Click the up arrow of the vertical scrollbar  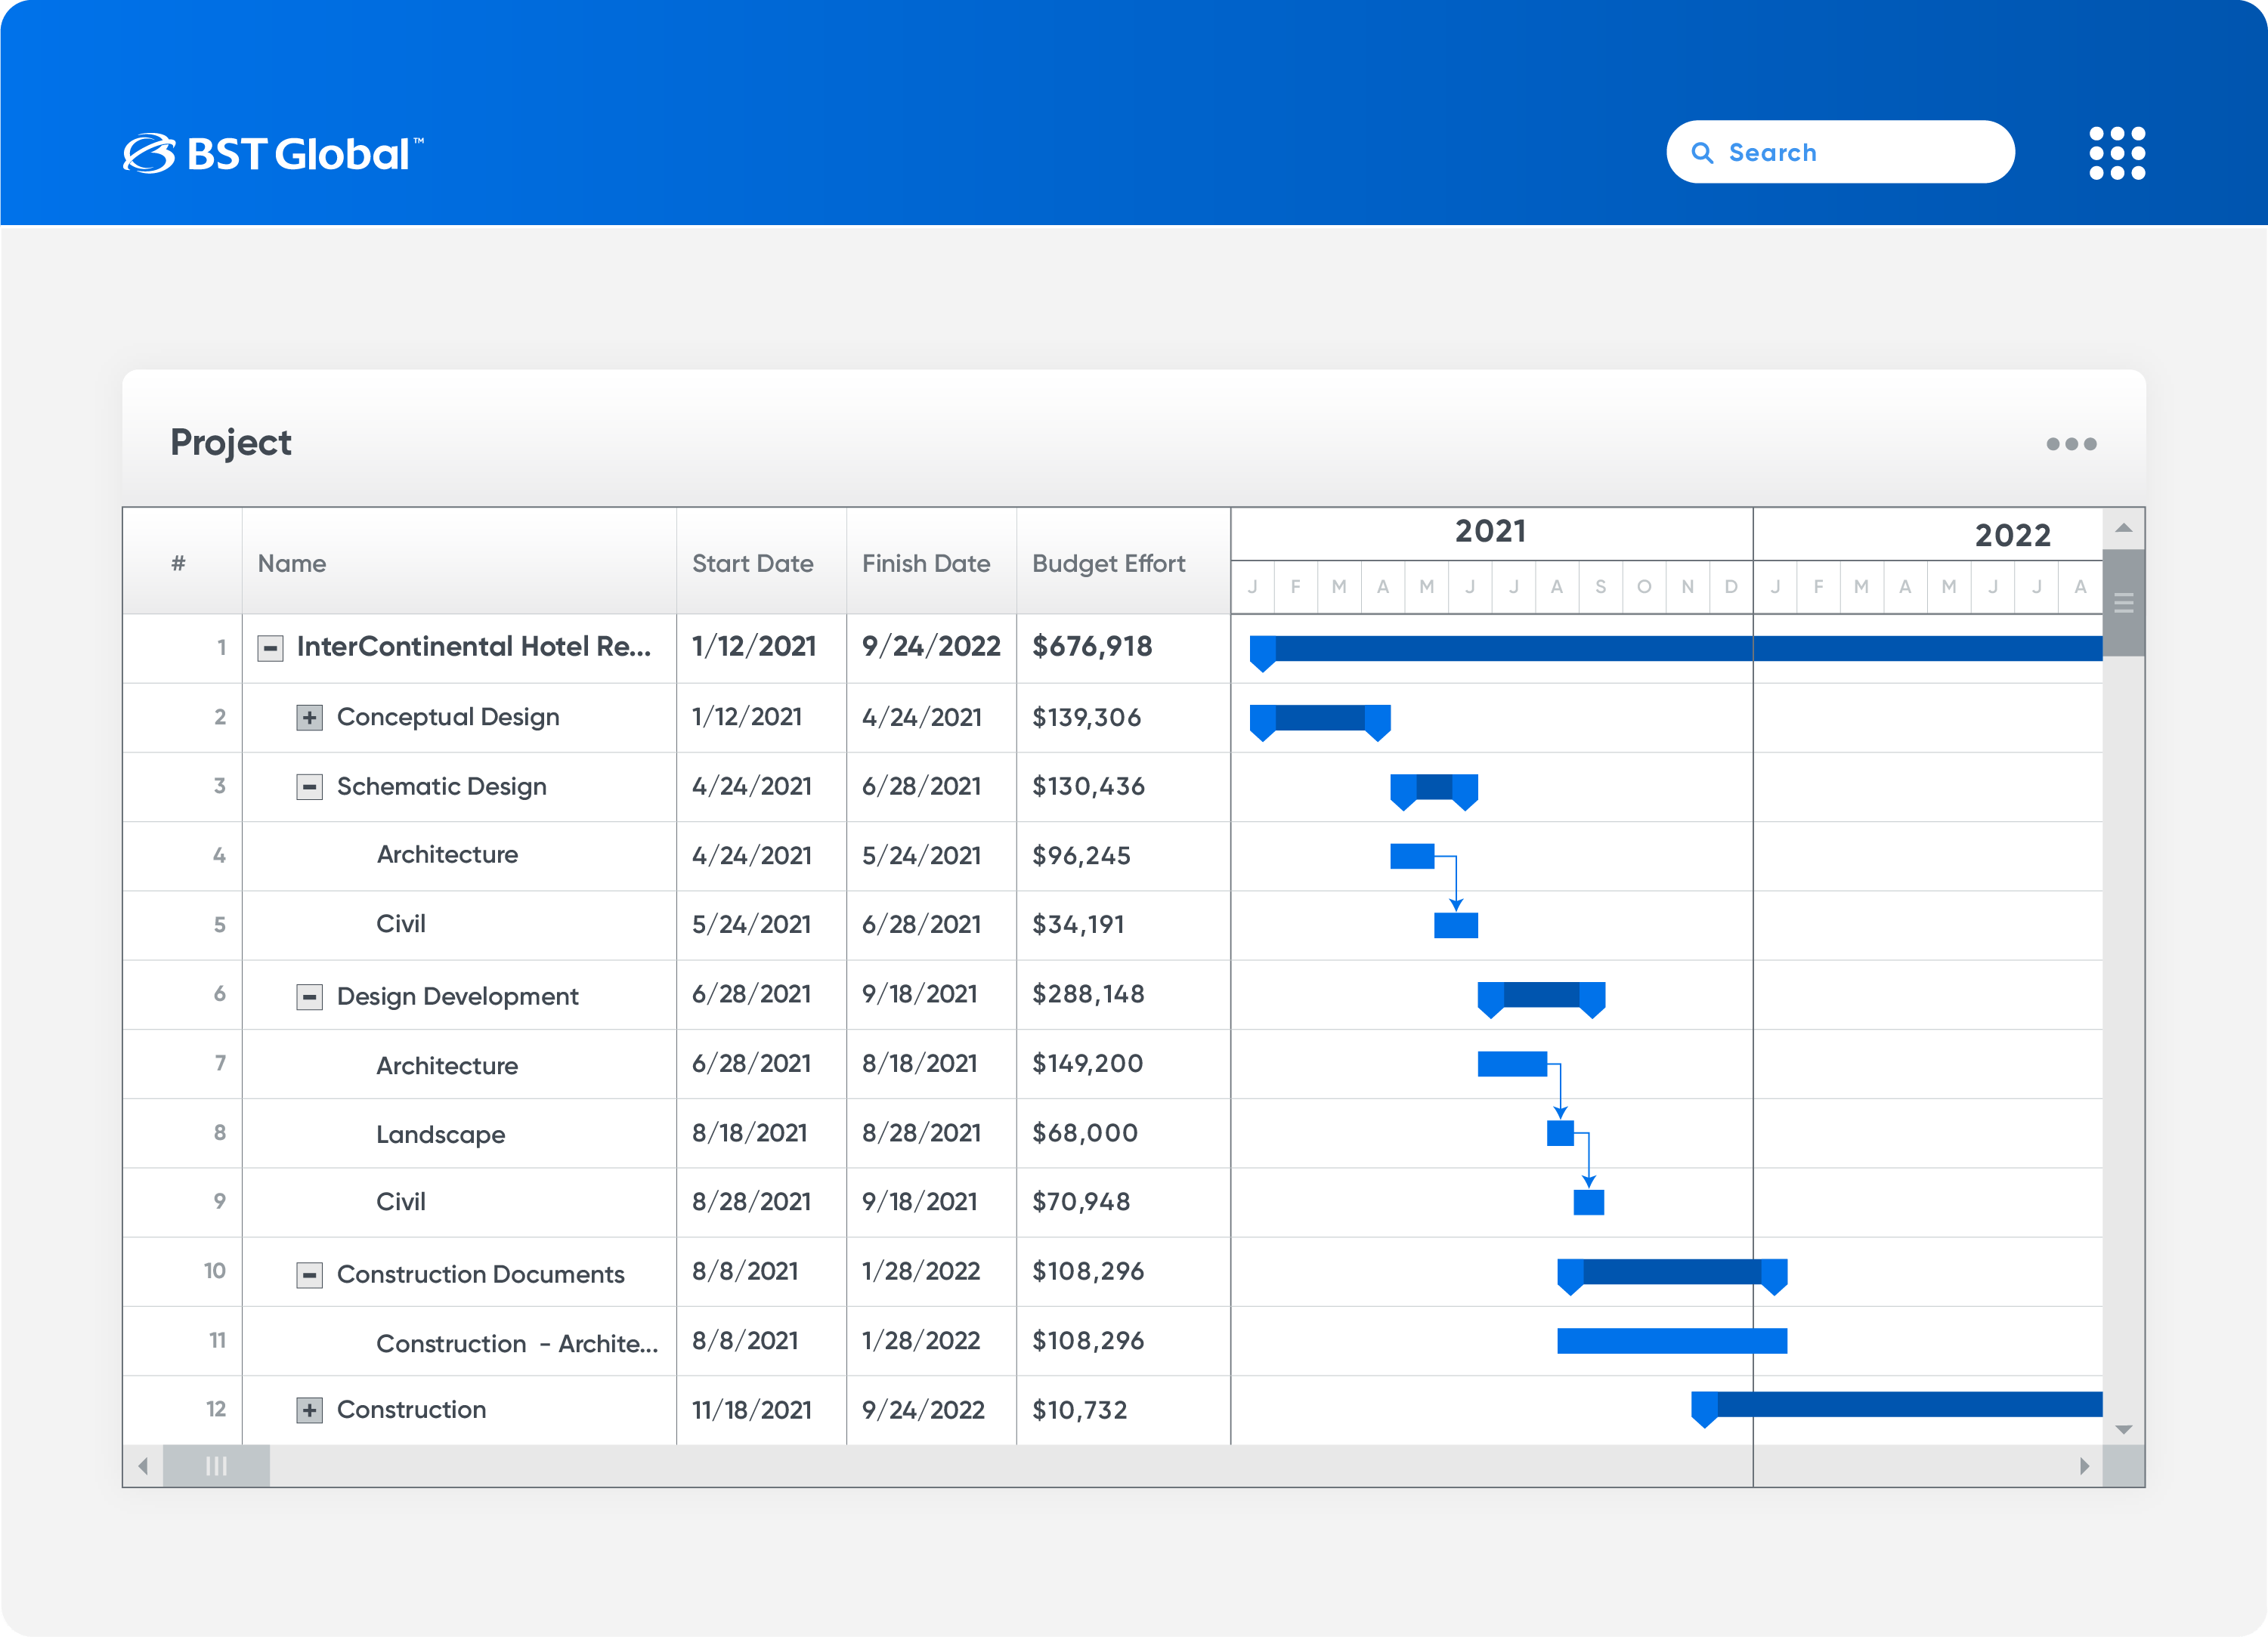coord(2124,528)
